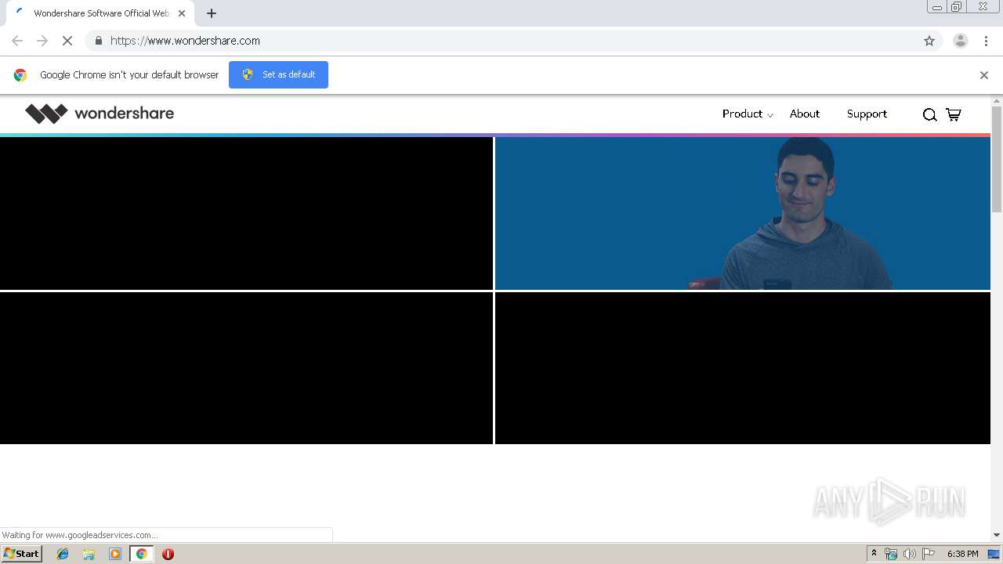Open the site search magnifier icon
The height and width of the screenshot is (564, 1003).
pyautogui.click(x=929, y=114)
